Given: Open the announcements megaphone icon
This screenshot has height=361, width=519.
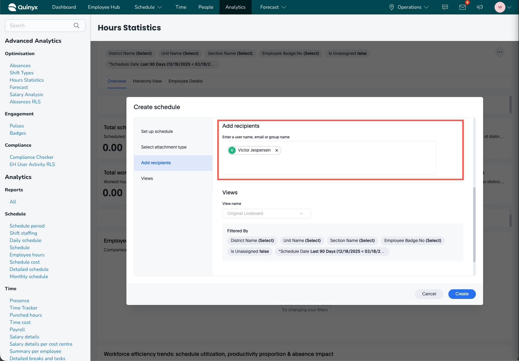Looking at the screenshot, I should [480, 7].
